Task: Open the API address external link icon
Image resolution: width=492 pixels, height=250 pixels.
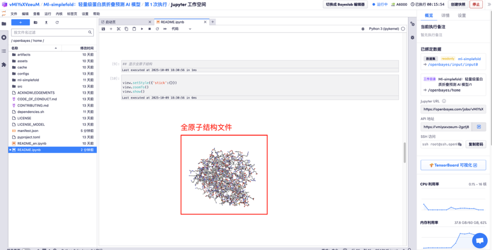Action: pos(479,127)
